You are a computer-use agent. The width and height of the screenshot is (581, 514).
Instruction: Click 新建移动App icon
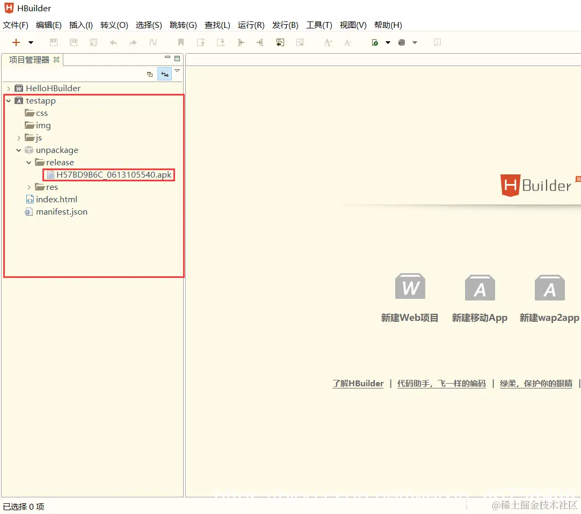480,288
